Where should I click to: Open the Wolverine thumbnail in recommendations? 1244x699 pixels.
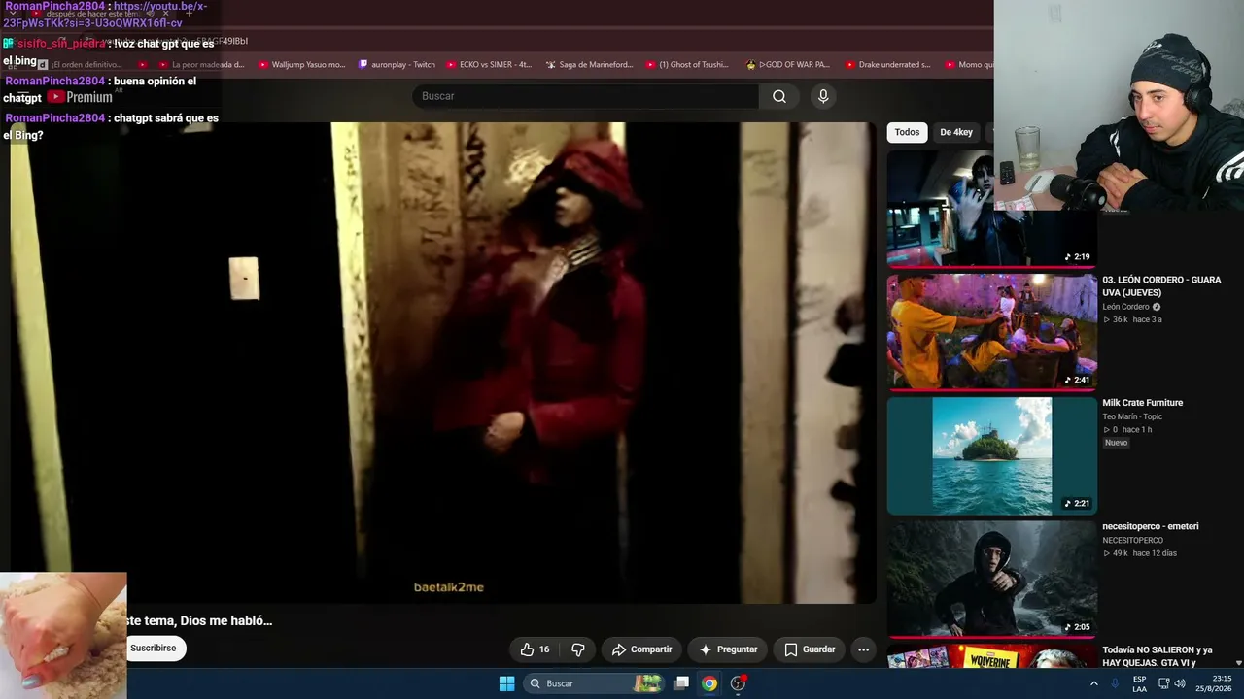coord(991,656)
